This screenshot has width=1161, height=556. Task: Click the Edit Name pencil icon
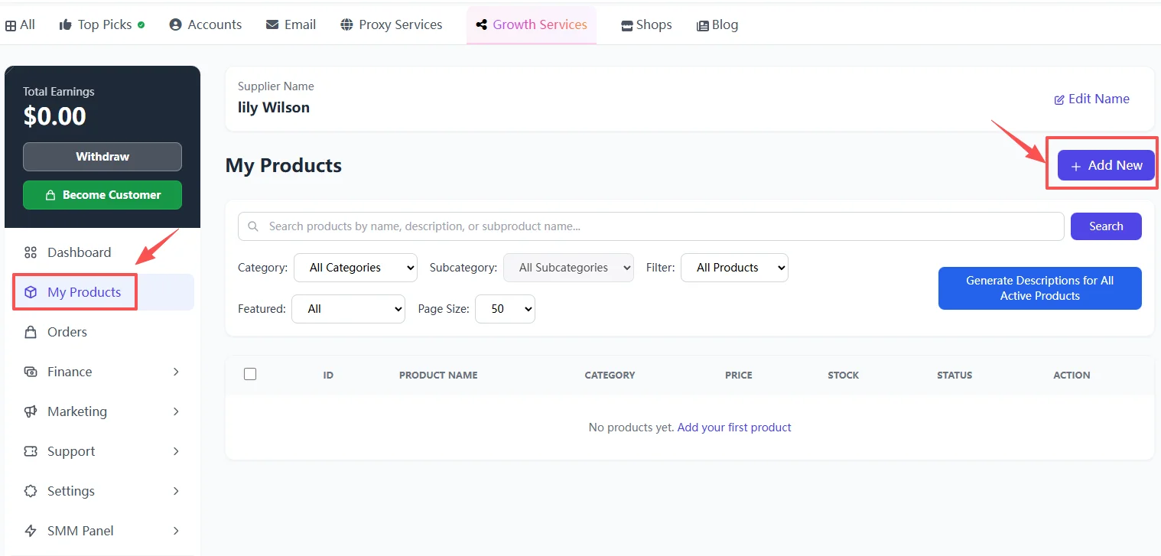tap(1059, 99)
